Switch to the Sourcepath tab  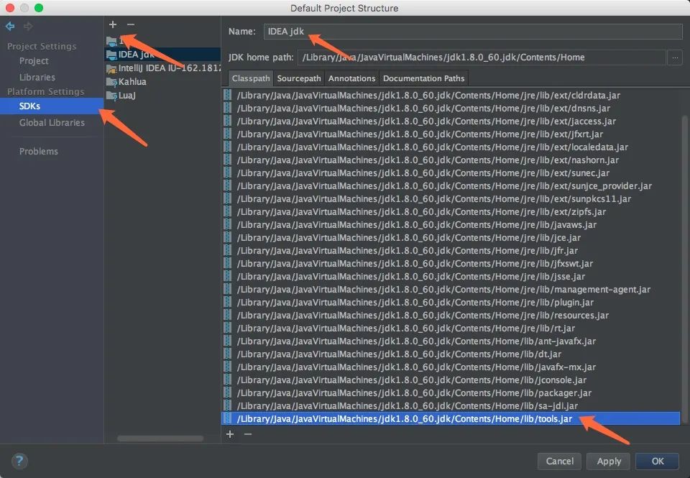click(299, 78)
